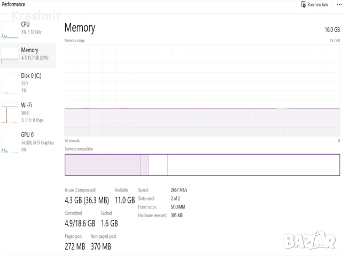Screen dimensions: 342x256
Task: Click the memory usage graph area
Action: (x=202, y=91)
